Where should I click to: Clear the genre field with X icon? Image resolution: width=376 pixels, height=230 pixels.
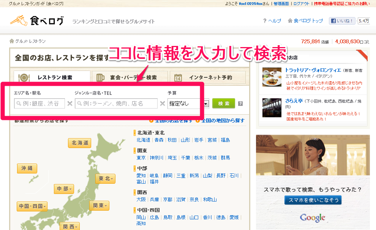163,104
